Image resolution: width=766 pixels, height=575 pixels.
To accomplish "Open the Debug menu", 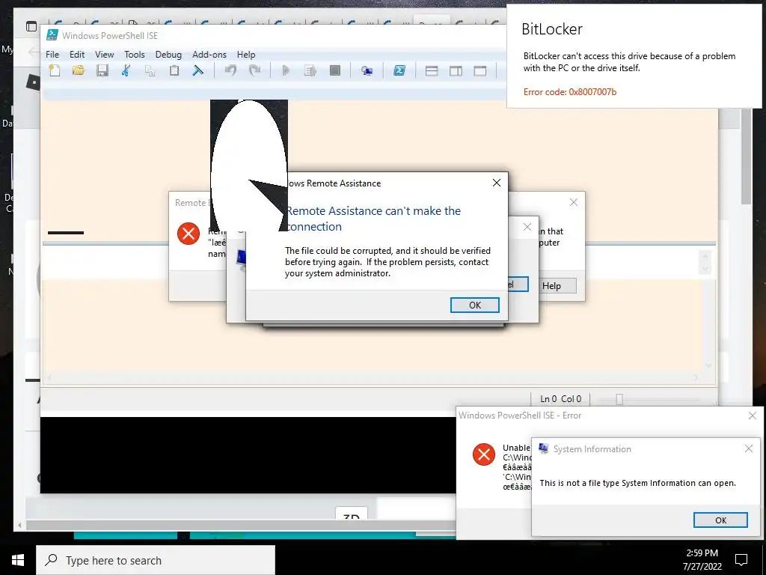I will coord(168,54).
